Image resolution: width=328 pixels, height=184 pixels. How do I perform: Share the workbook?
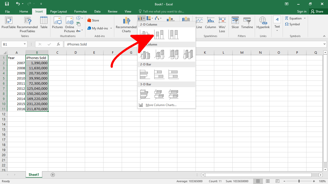click(317, 11)
